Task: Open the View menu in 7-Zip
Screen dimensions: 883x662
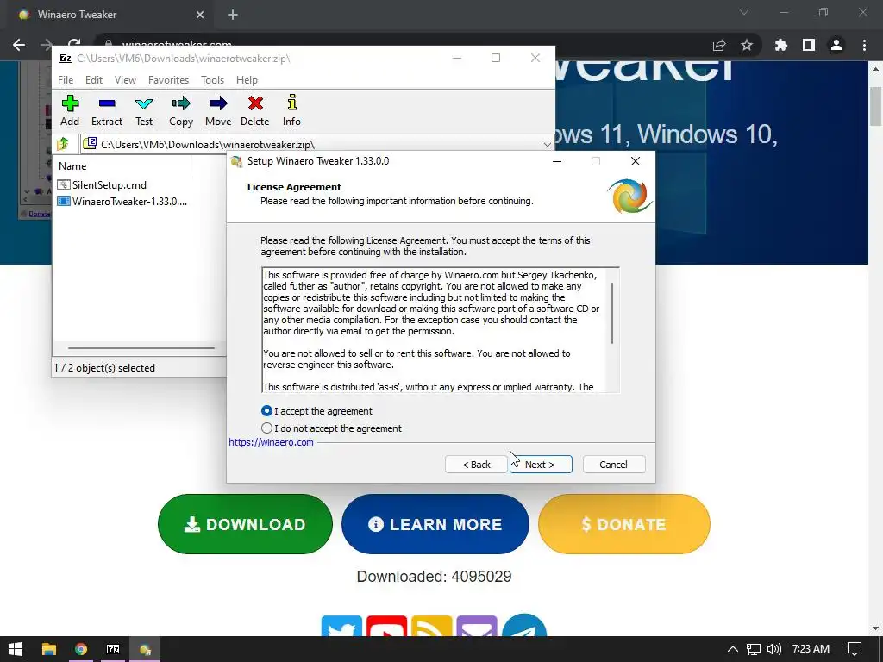Action: tap(125, 80)
